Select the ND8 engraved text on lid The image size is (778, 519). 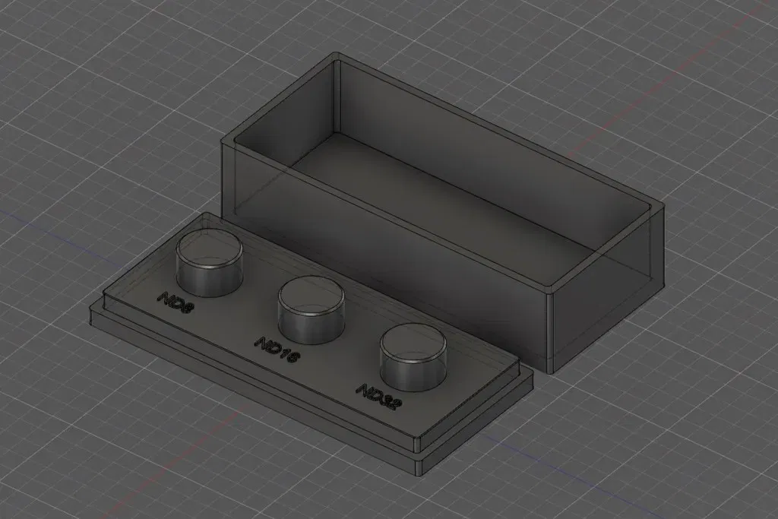(176, 304)
